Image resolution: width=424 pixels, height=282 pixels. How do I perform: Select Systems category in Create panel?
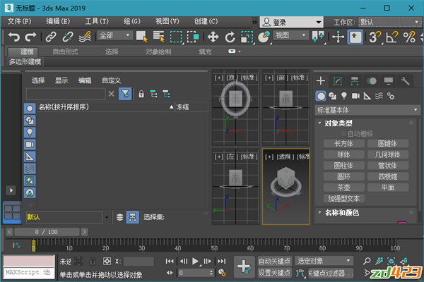coord(391,96)
